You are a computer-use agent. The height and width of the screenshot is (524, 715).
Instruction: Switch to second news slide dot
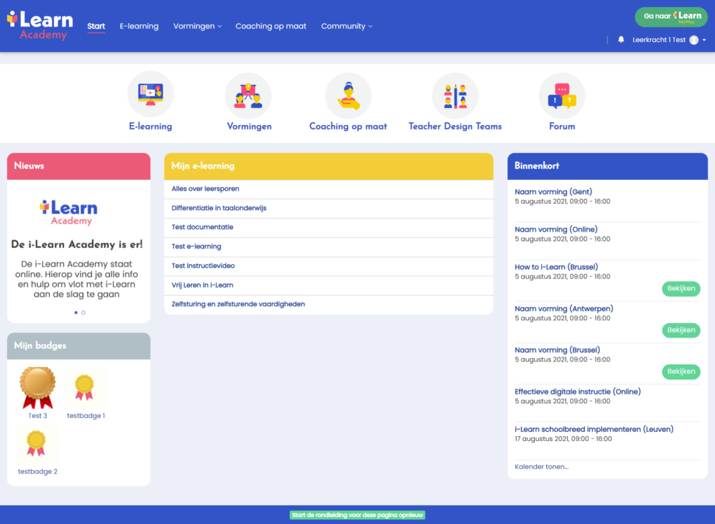[84, 313]
